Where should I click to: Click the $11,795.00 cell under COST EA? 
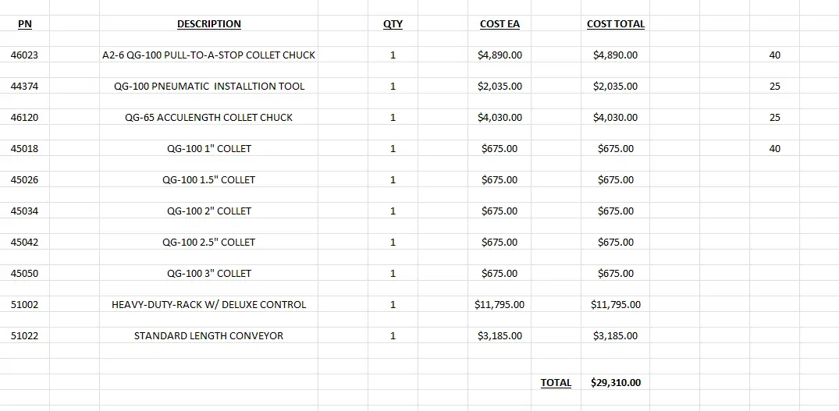[499, 305]
